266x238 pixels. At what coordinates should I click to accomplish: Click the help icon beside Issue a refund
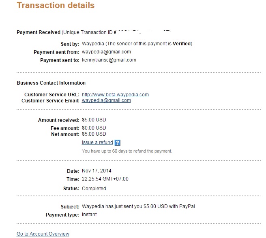pyautogui.click(x=118, y=143)
